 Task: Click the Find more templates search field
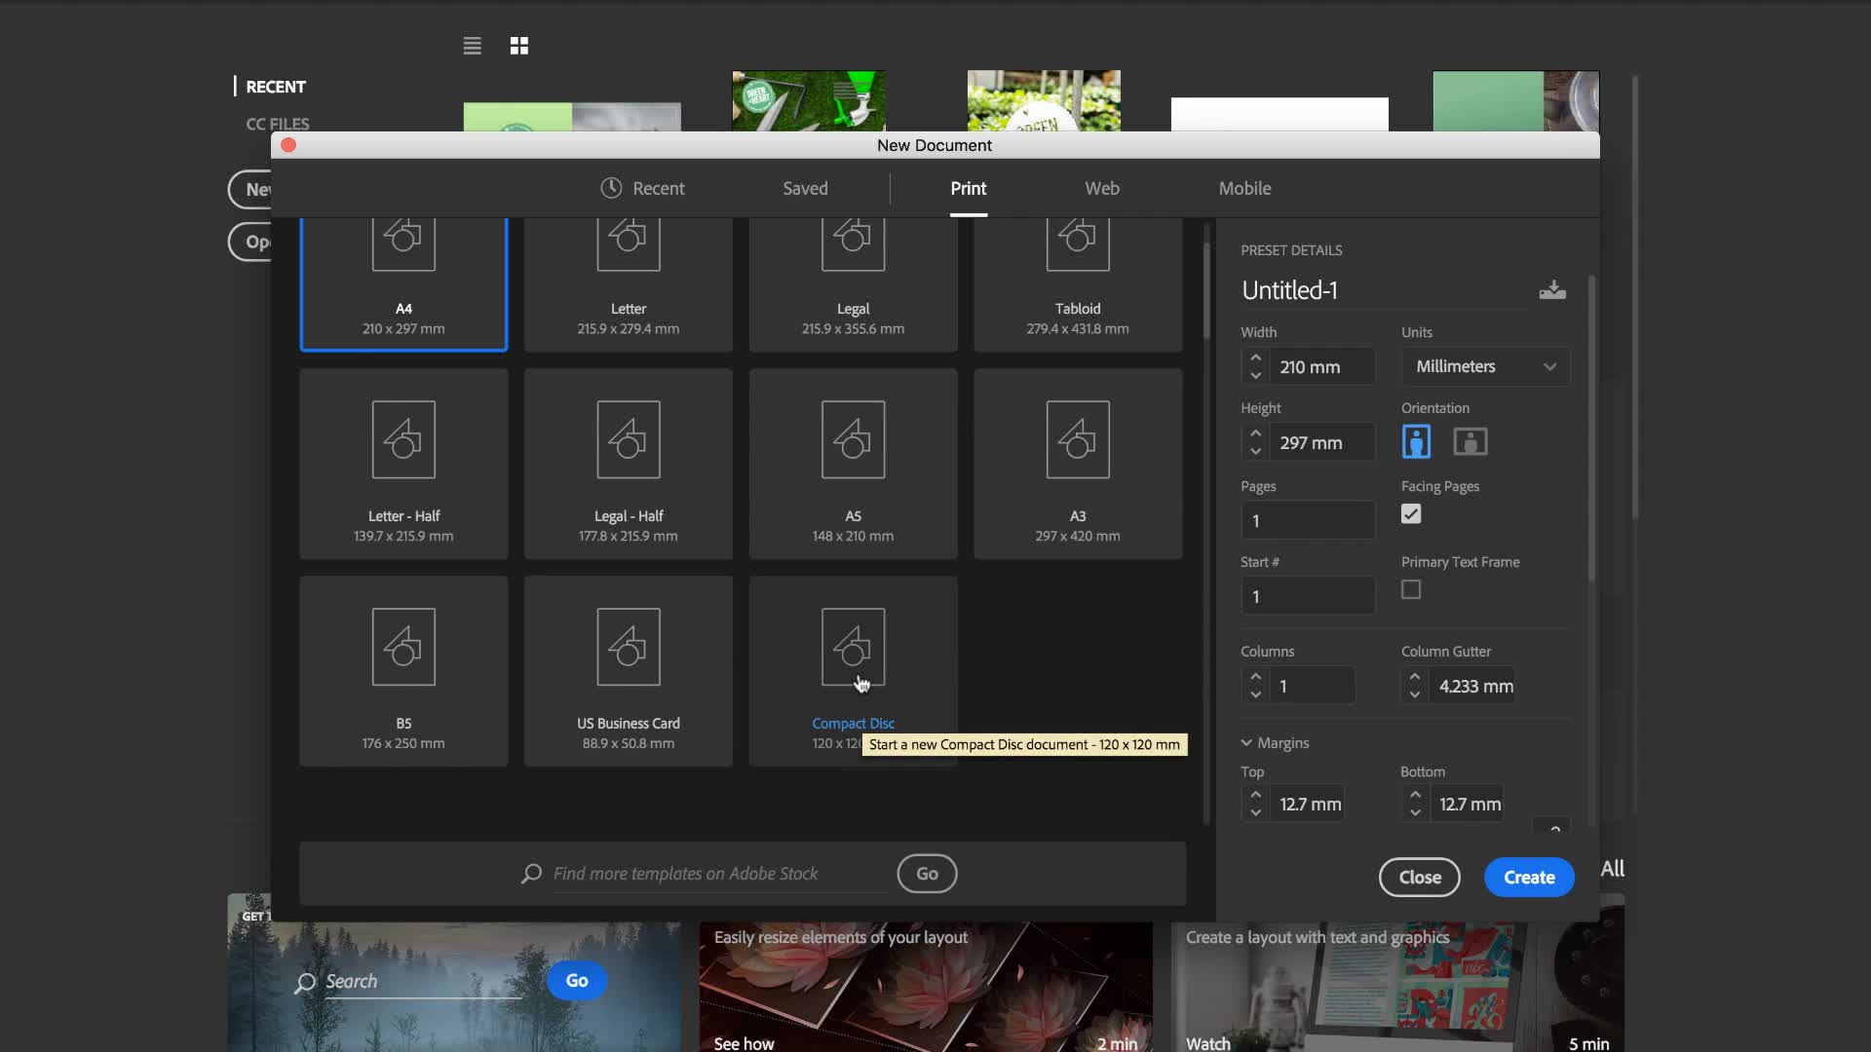tap(719, 874)
